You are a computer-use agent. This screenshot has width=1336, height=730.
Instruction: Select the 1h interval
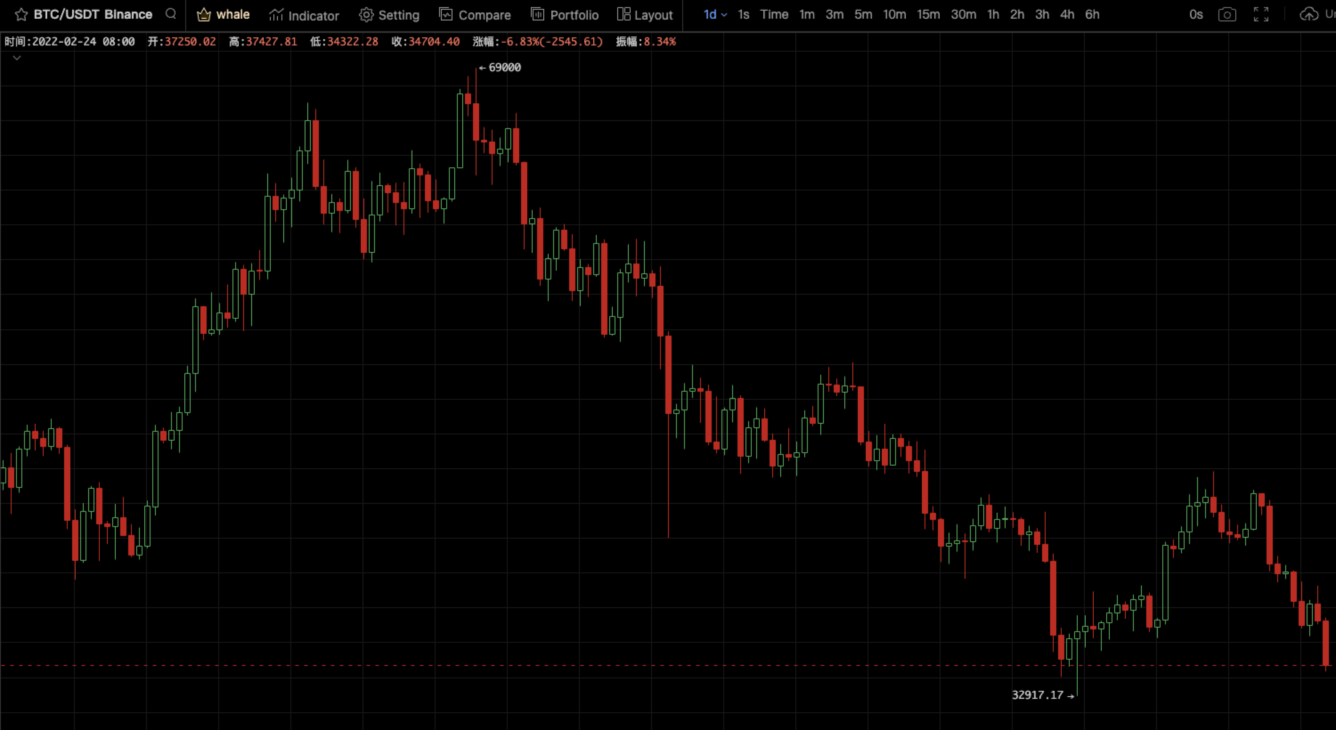tap(993, 15)
